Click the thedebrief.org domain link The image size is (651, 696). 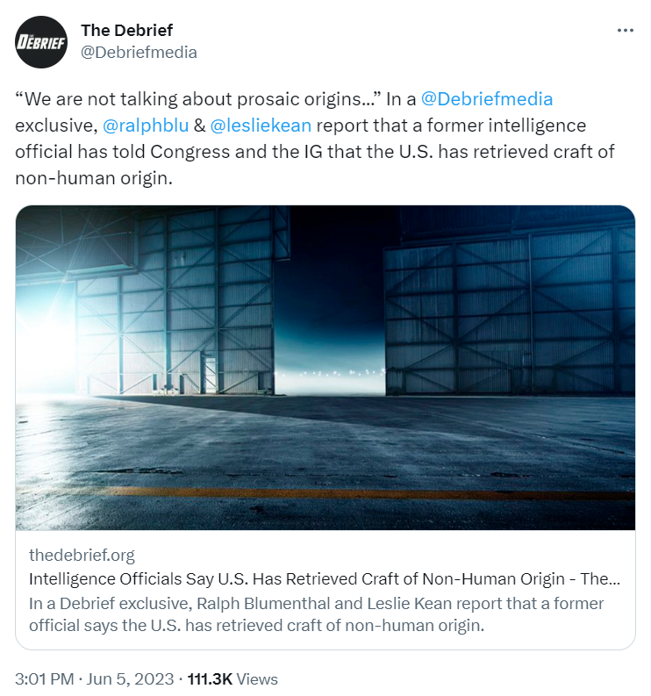pos(82,555)
